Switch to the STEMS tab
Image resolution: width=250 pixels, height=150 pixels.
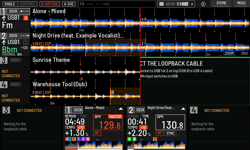(221, 3)
